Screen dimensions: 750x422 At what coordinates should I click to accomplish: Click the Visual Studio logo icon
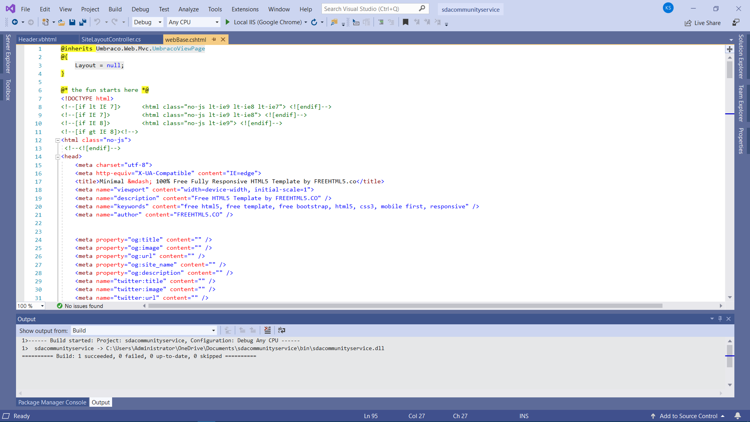coord(11,8)
